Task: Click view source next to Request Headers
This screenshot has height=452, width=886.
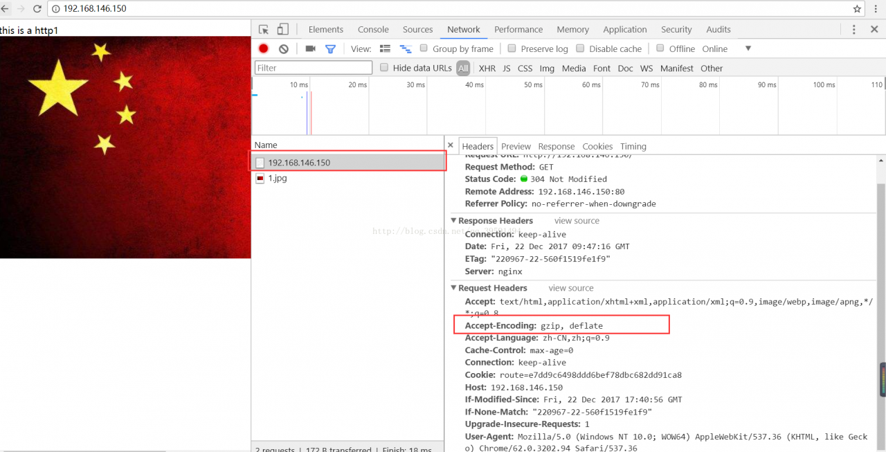Action: 570,288
